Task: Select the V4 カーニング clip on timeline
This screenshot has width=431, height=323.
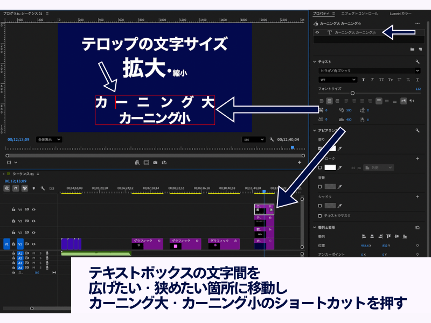Action: tap(264, 209)
